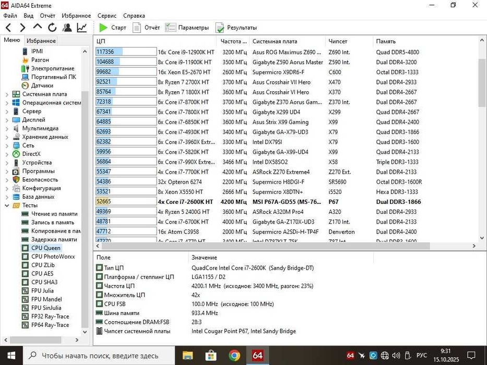Select the 117356 Core i9-12900K result bar
Image resolution: width=487 pixels, height=365 pixels.
click(126, 52)
